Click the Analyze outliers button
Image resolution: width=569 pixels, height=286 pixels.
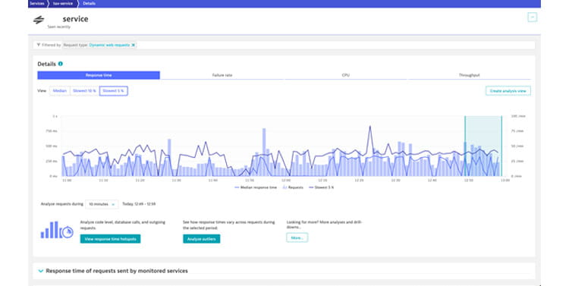click(201, 239)
